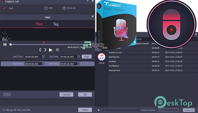The width and height of the screenshot is (198, 113).
Task: Click the first Start Time input field
Action: [x=33, y=57]
